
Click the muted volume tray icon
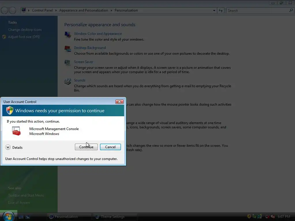tap(273, 216)
